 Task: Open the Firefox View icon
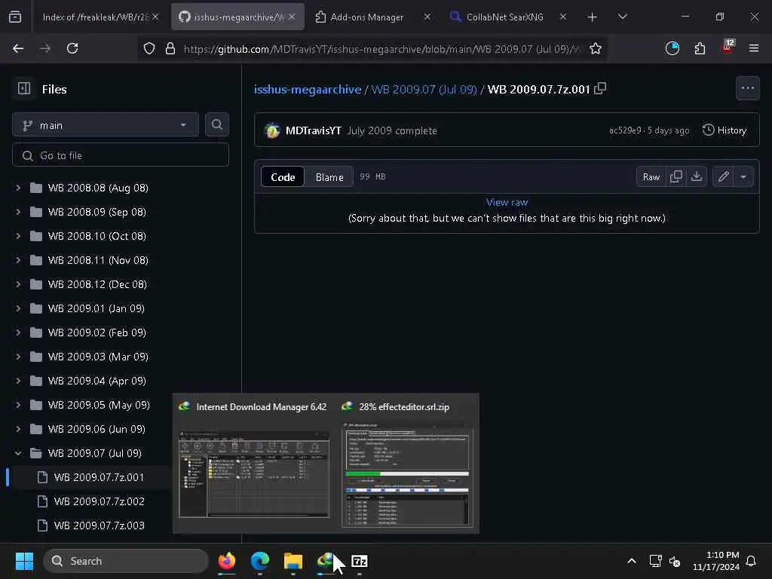point(15,17)
